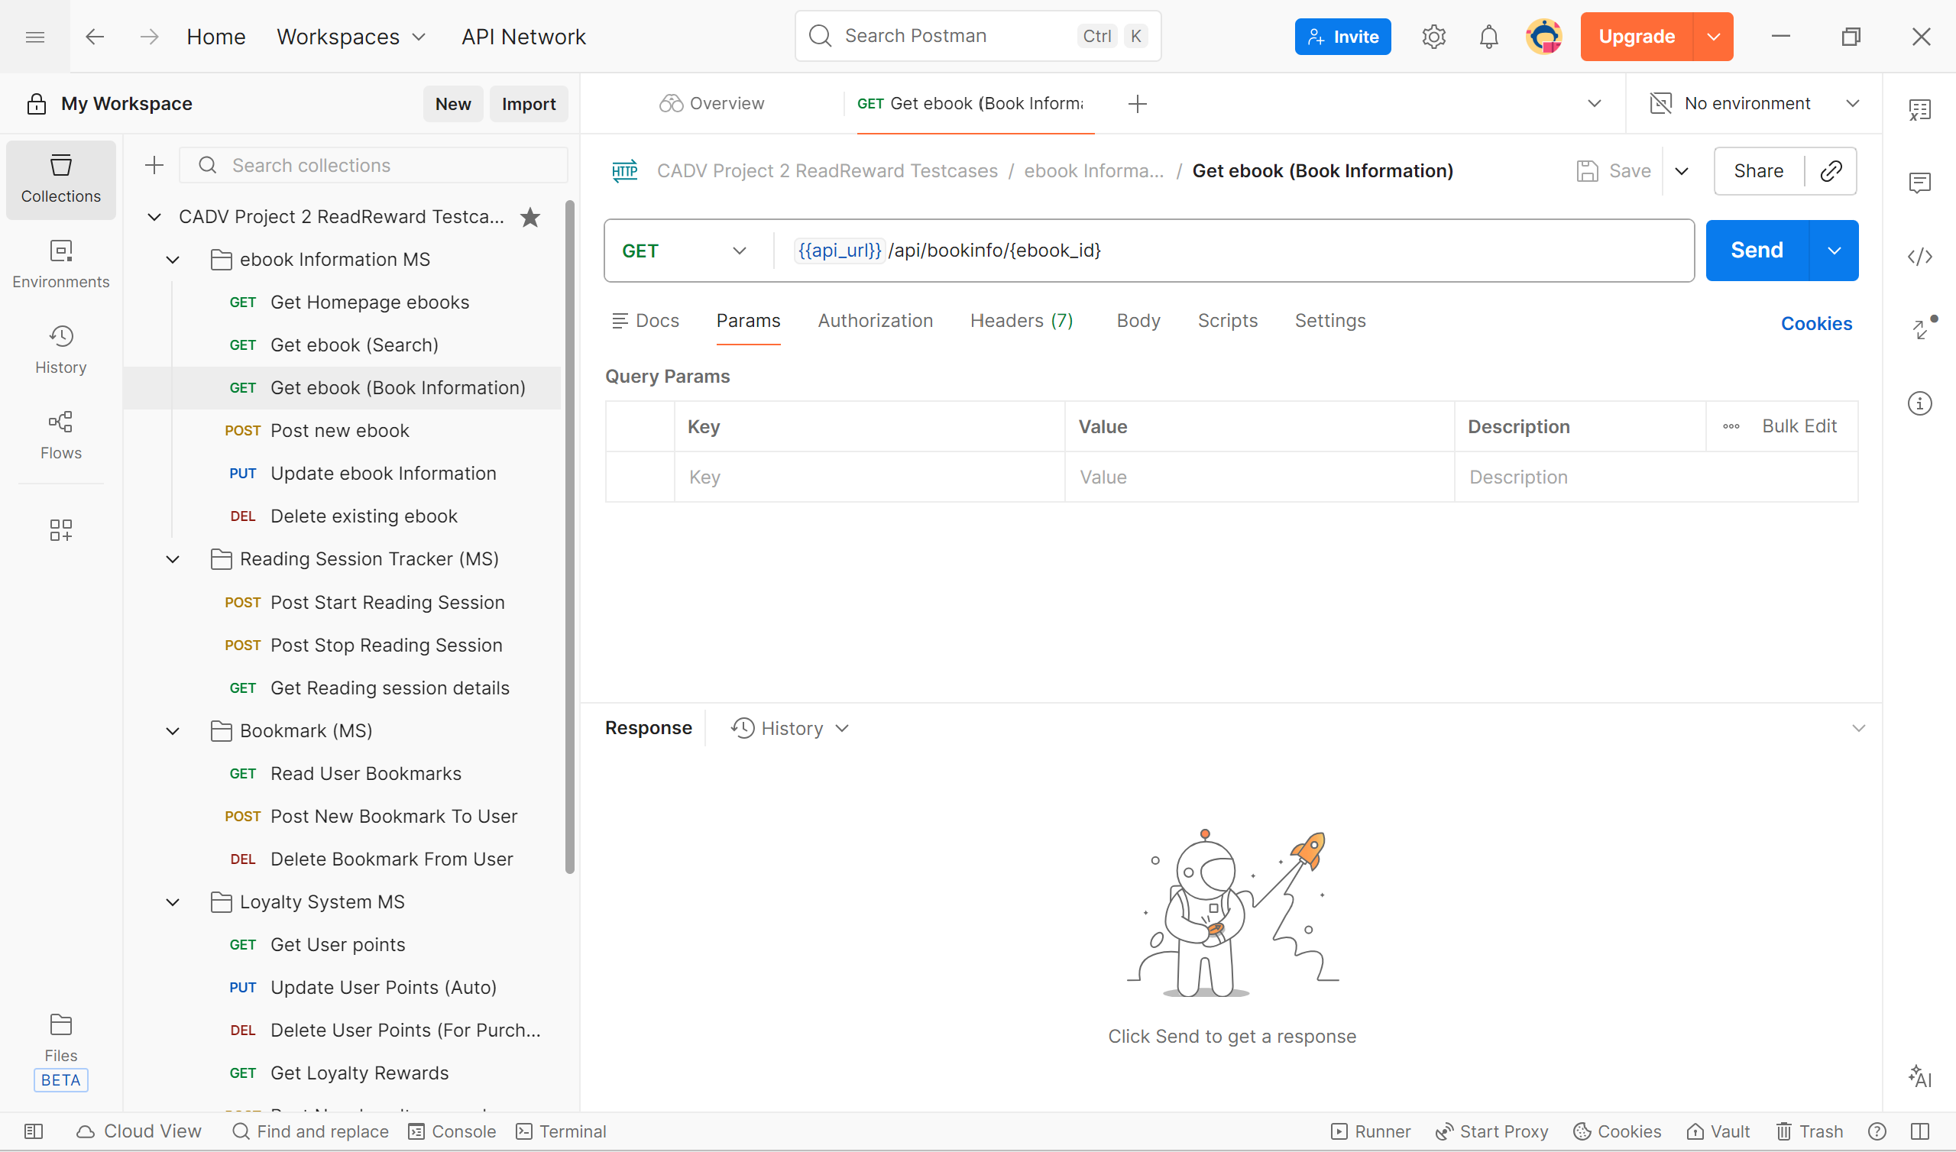Go back with the left arrow
Viewport: 1956px width, 1152px height.
coord(95,37)
